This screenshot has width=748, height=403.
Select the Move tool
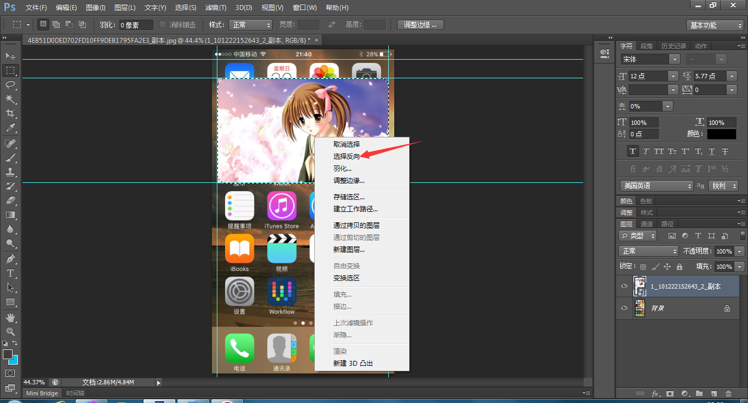coord(10,56)
